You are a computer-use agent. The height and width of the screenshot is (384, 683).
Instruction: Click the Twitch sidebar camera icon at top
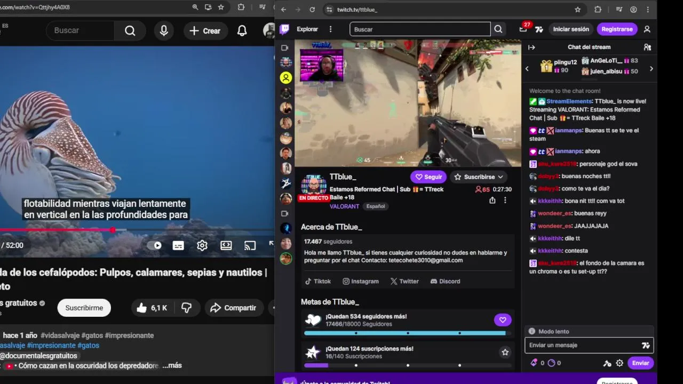pyautogui.click(x=285, y=48)
